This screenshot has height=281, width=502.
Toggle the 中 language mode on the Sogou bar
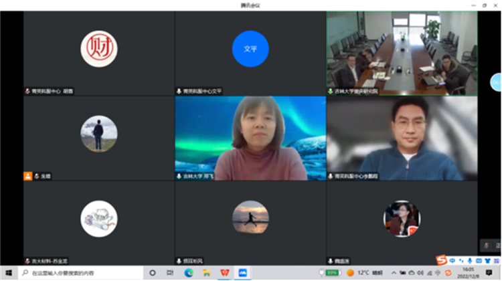coord(452,261)
